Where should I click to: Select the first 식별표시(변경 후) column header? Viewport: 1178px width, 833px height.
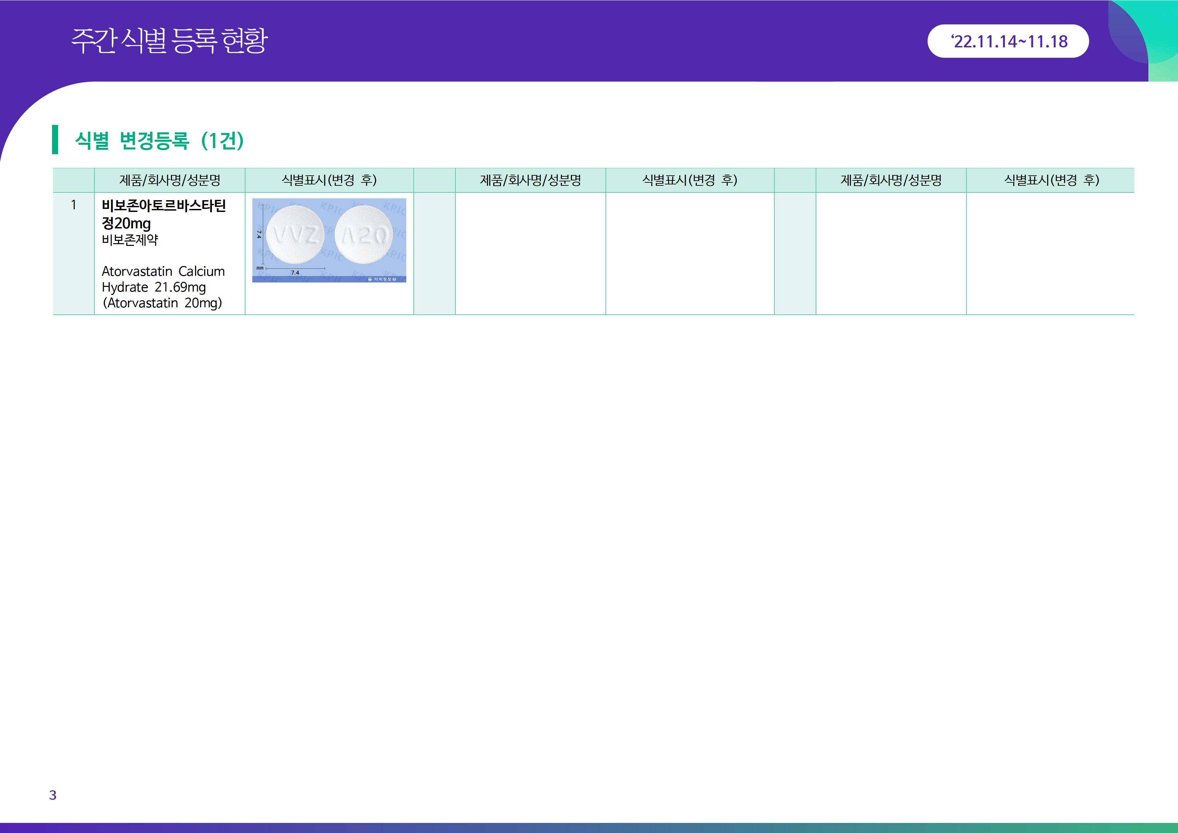pyautogui.click(x=329, y=180)
